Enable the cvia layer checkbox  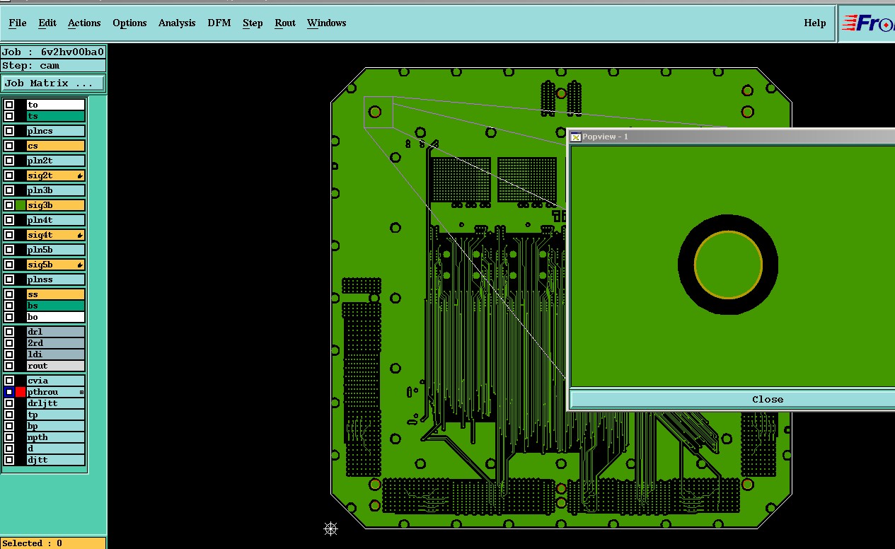[9, 381]
